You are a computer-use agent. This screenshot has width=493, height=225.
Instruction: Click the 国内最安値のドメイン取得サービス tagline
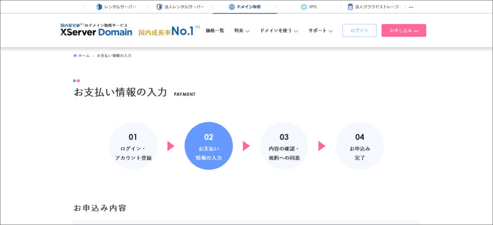click(94, 25)
